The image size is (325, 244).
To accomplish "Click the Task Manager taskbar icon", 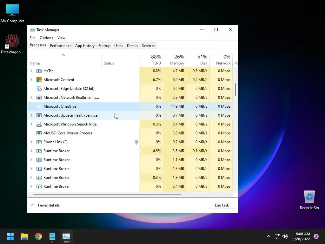I will [x=66, y=236].
